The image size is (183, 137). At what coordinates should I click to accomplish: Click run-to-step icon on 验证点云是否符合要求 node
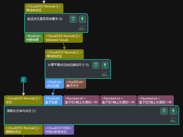(73, 19)
